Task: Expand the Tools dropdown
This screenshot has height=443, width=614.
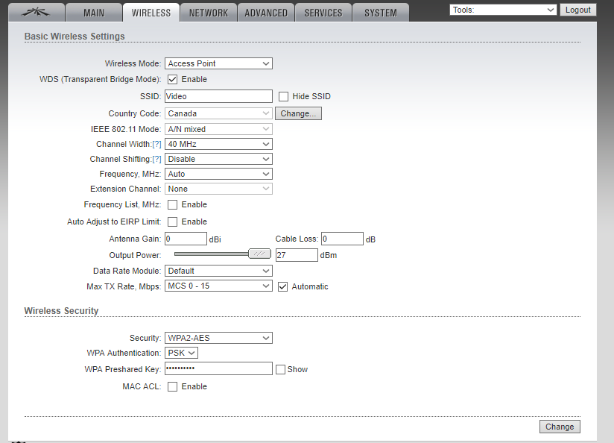Action: pyautogui.click(x=503, y=10)
